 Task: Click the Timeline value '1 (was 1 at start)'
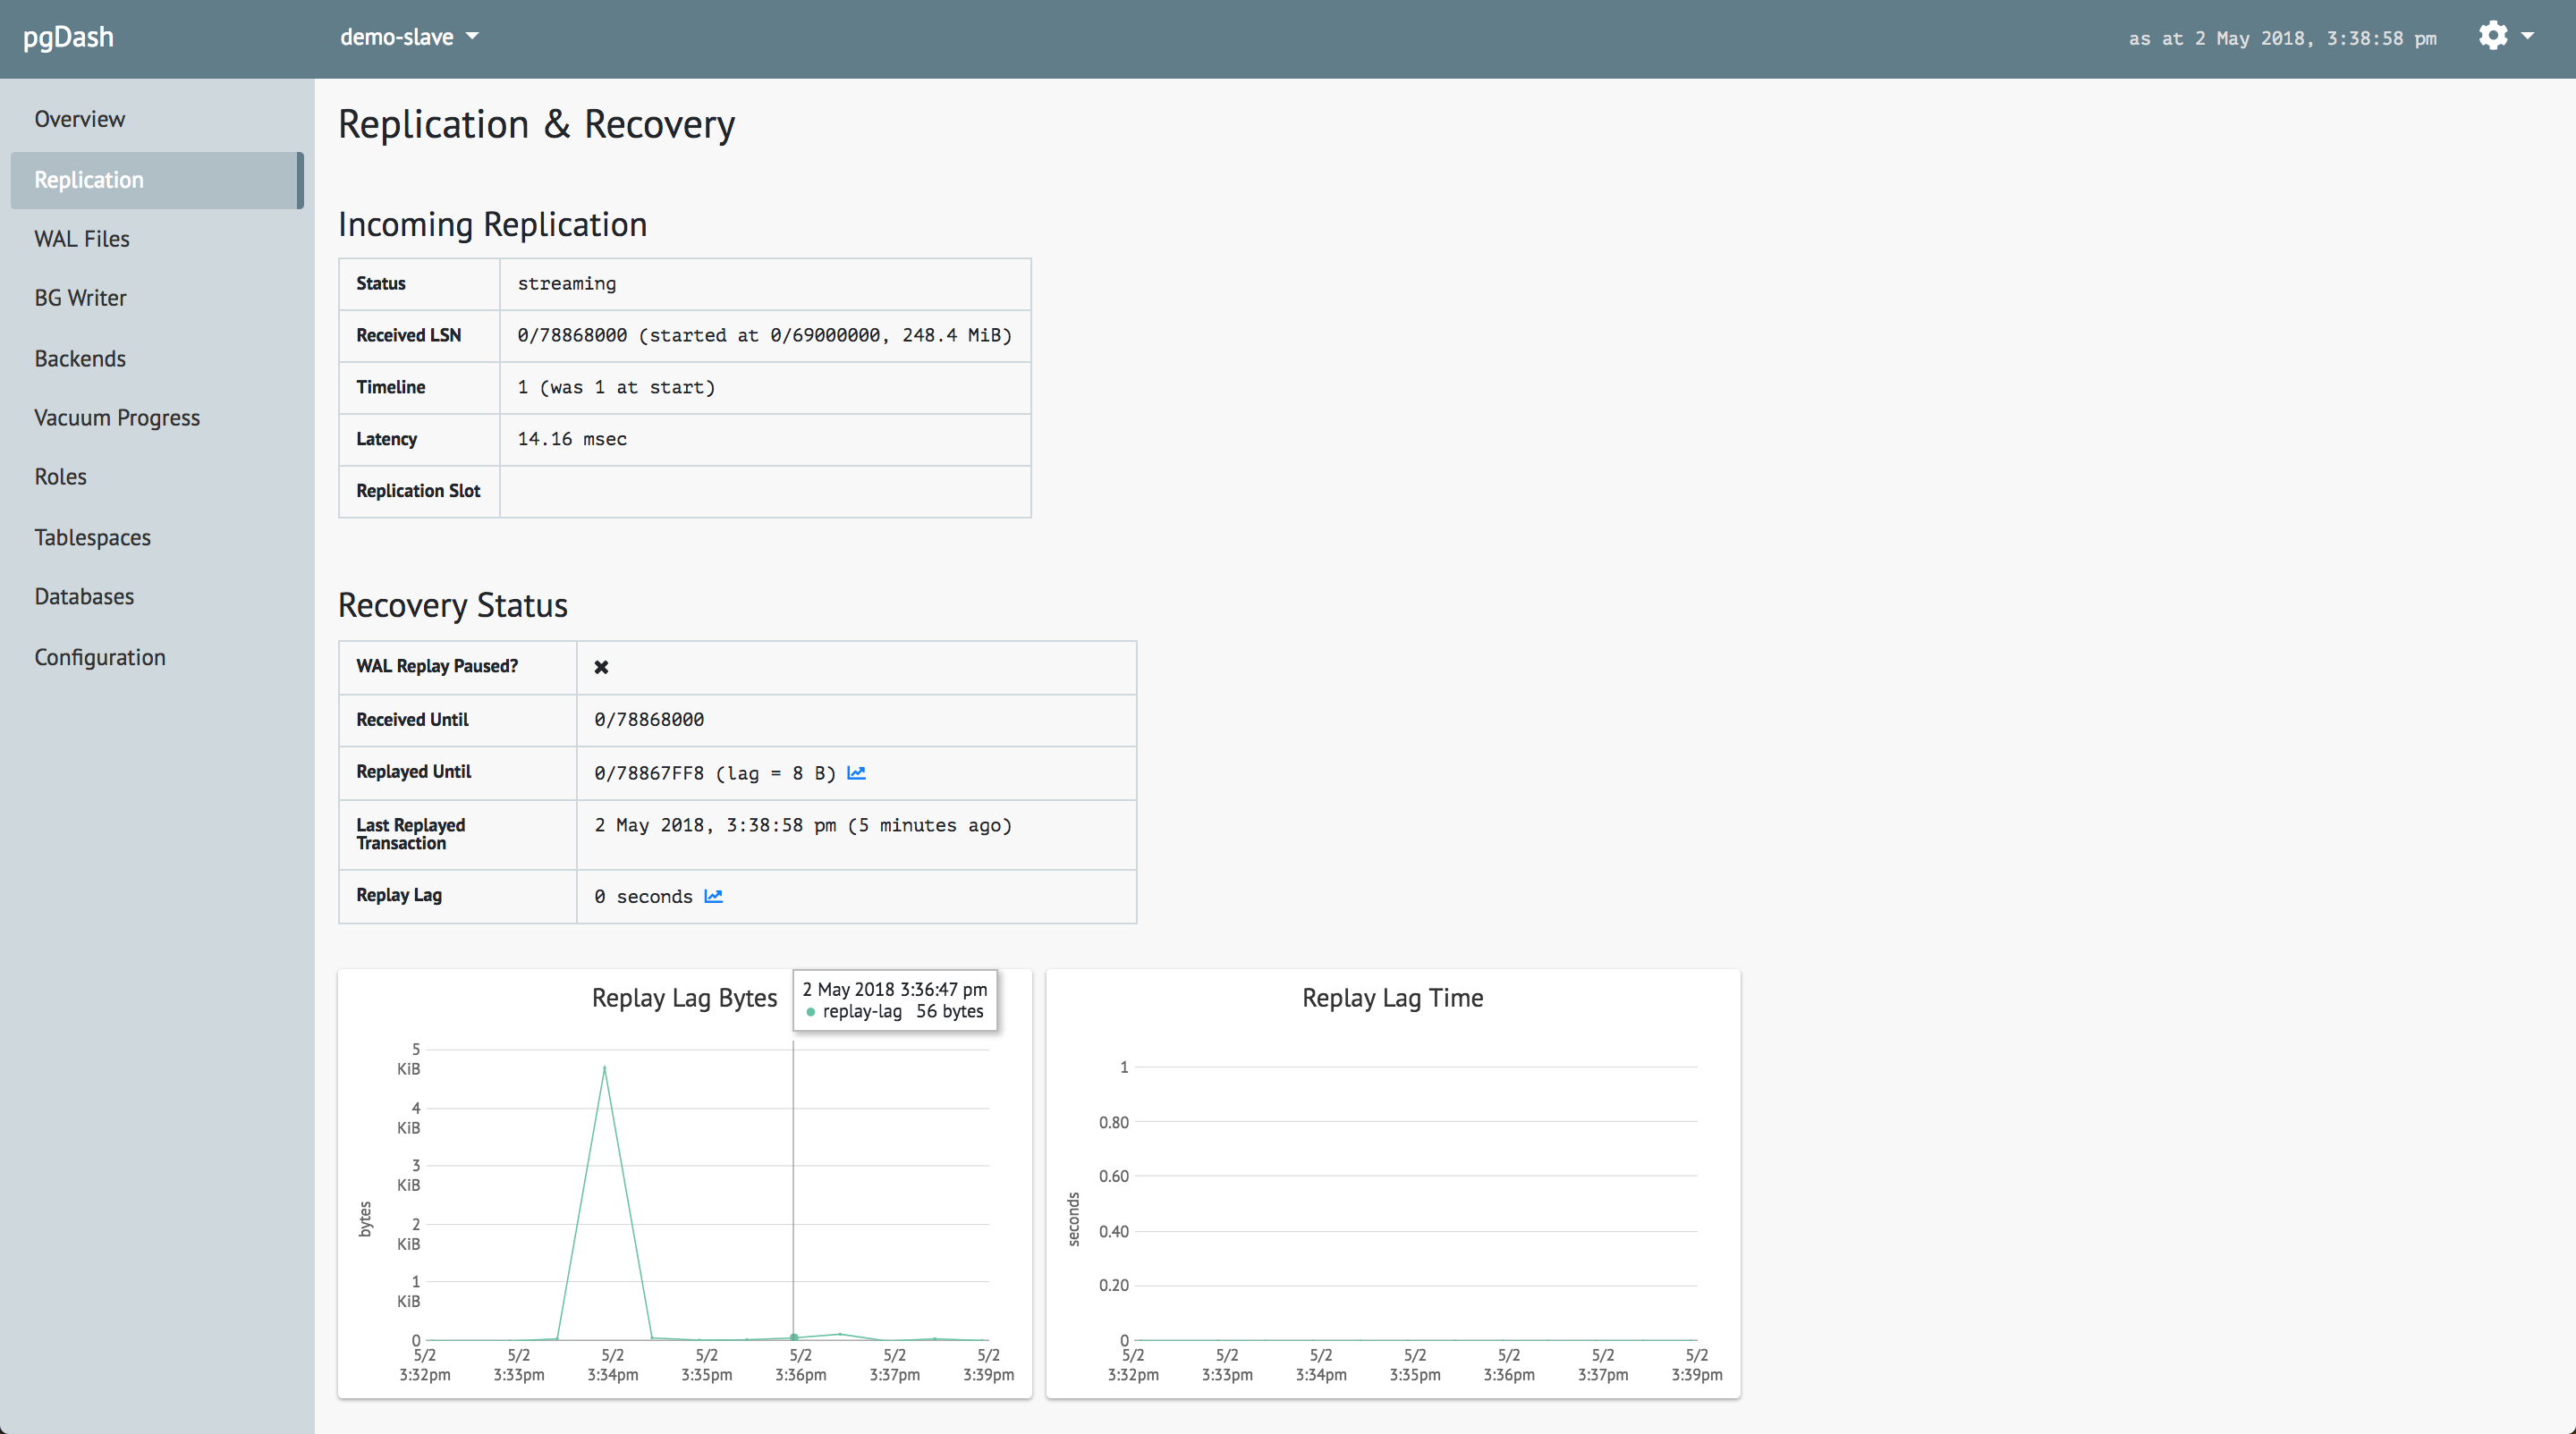tap(616, 388)
